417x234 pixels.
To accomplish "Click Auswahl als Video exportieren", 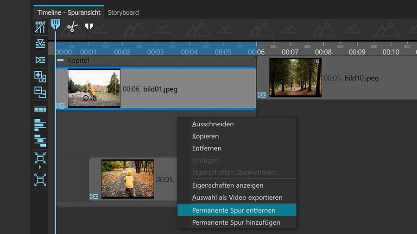I will click(x=237, y=197).
